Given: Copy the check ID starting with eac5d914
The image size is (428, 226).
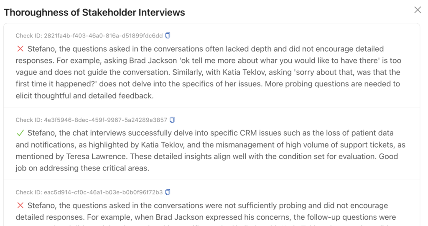Looking at the screenshot, I should click(168, 192).
